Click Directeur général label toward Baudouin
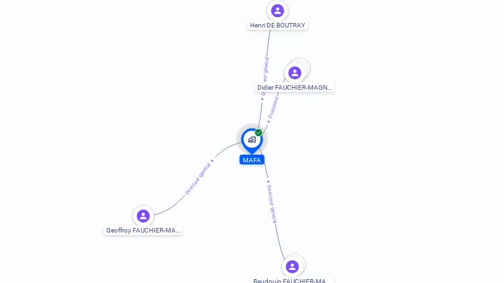This screenshot has width=504, height=283. (x=272, y=204)
